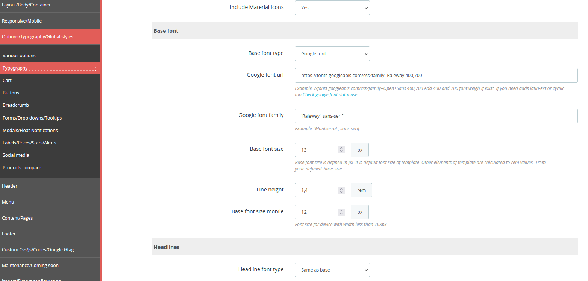The image size is (588, 281).
Task: Click the Base font size spinner arrows
Action: 341,150
